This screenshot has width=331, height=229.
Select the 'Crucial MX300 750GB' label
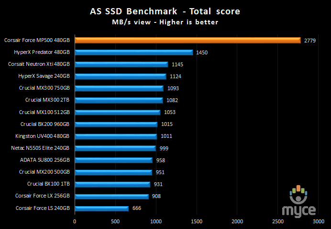click(x=44, y=88)
